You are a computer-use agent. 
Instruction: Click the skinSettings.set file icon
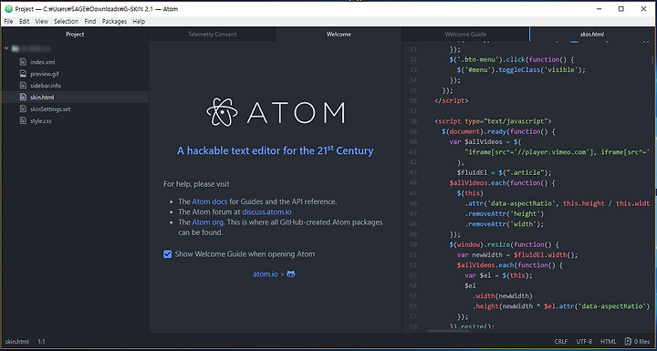[23, 108]
